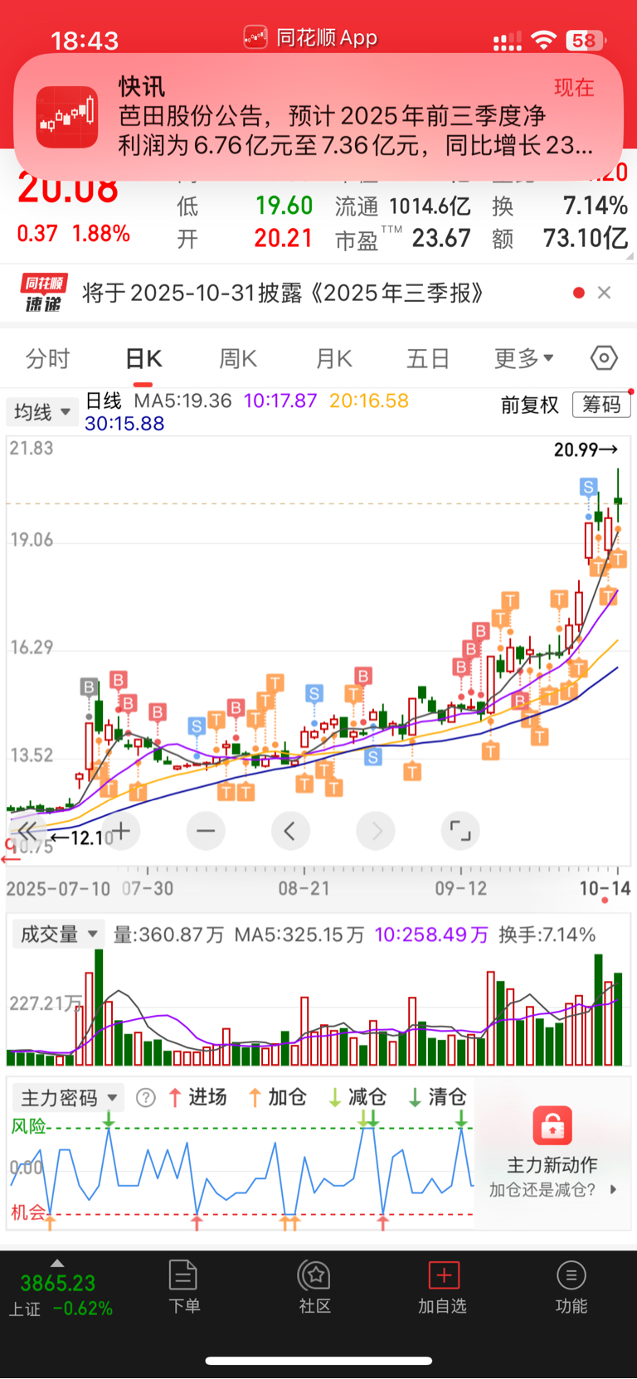Move chart to previous candle
The image size is (637, 1379).
coord(290,831)
